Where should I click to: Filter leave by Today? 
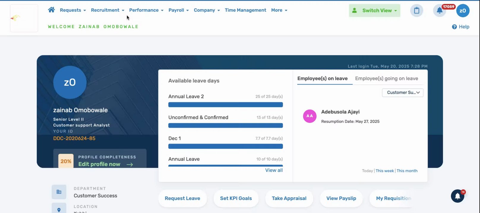[x=367, y=171]
